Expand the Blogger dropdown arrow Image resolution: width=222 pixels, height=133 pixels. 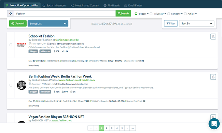pos(148,14)
